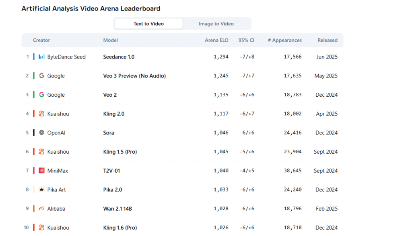The width and height of the screenshot is (412, 236).
Task: Sort by the Released column header
Action: coord(327,40)
